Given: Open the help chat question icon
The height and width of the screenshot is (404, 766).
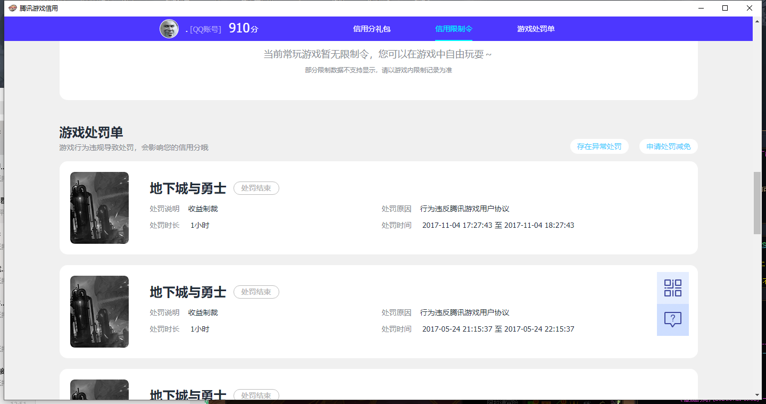Looking at the screenshot, I should click(673, 320).
